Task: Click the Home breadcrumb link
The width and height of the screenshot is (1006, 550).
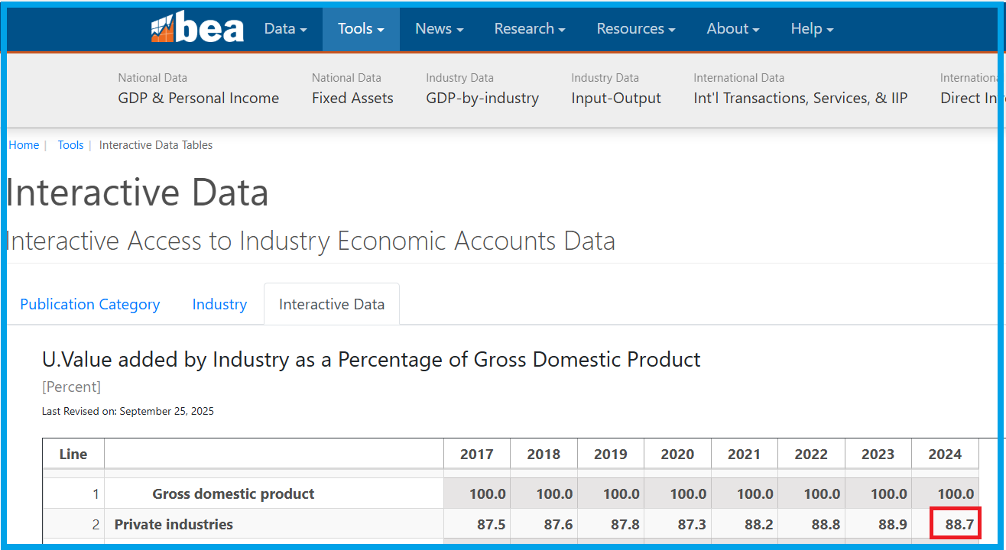Action: pos(24,145)
